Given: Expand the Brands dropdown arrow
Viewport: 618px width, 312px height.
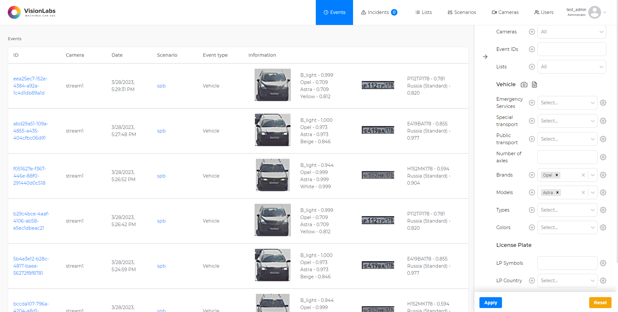Looking at the screenshot, I should click(x=593, y=175).
